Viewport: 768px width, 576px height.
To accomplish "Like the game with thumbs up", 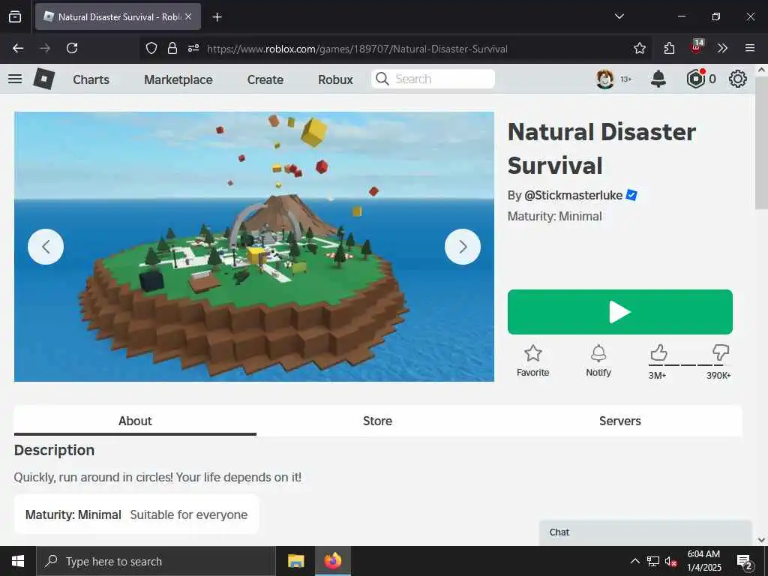I will click(x=658, y=352).
